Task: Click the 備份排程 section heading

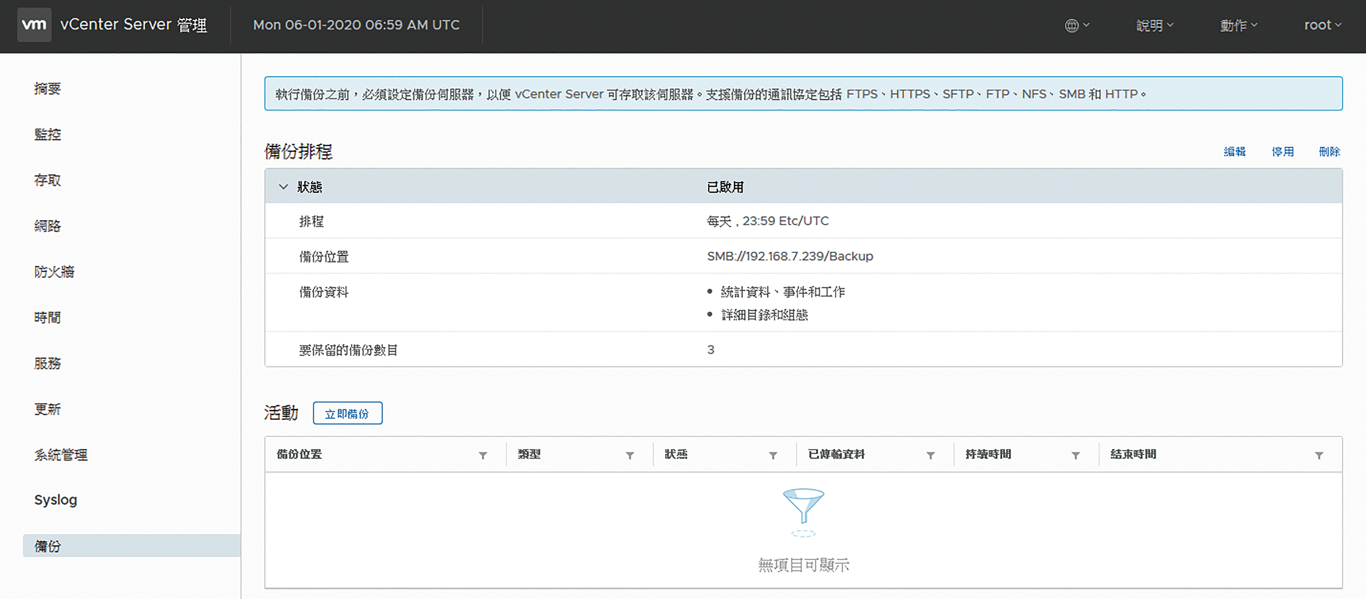Action: [x=298, y=151]
